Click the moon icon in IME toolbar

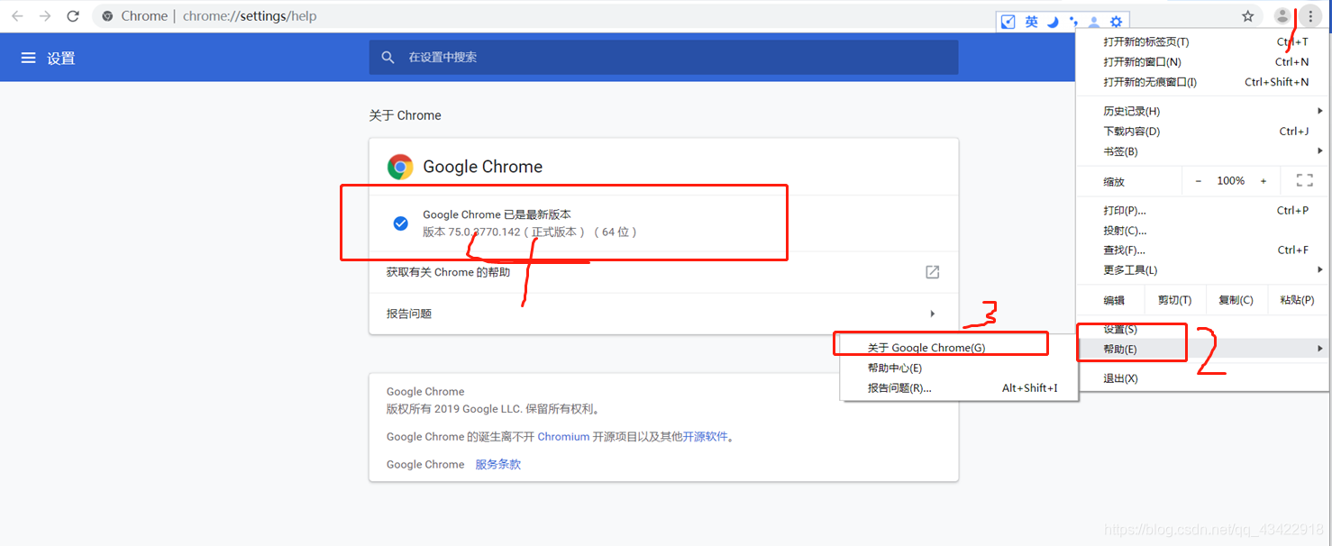point(1052,22)
